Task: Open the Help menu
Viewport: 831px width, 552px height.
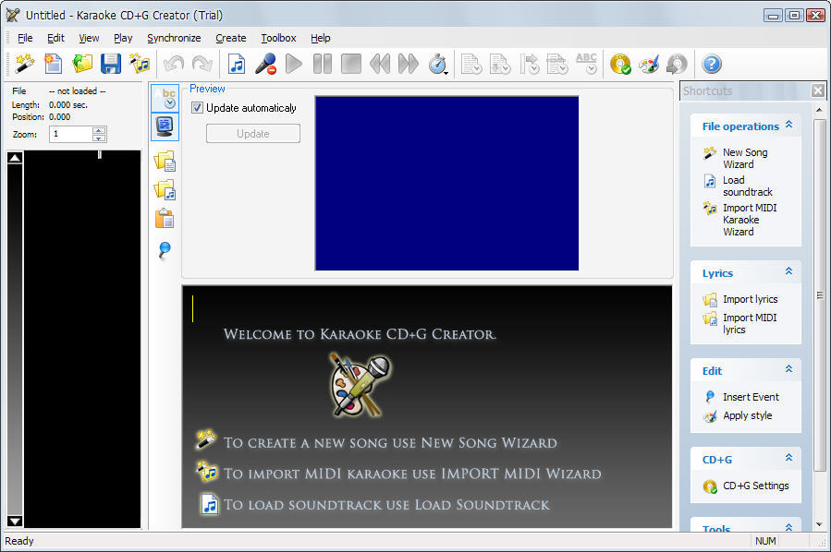Action: point(320,38)
